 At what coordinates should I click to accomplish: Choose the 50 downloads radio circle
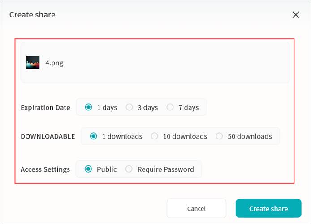219,136
